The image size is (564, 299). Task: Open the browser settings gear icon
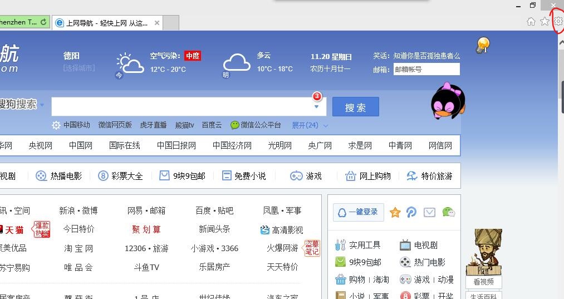(x=558, y=22)
